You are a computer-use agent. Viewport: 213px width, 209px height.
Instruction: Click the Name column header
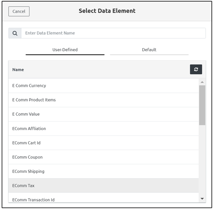(18, 70)
